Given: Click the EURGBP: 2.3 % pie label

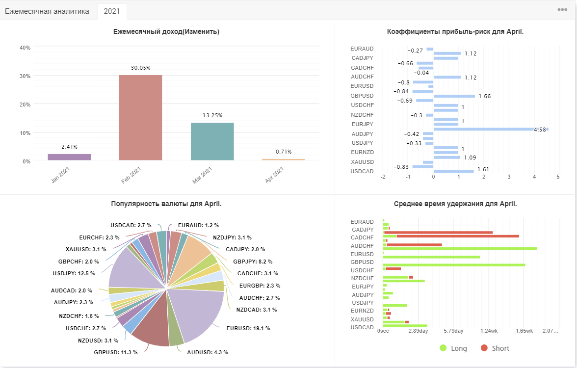Looking at the screenshot, I should 260,286.
